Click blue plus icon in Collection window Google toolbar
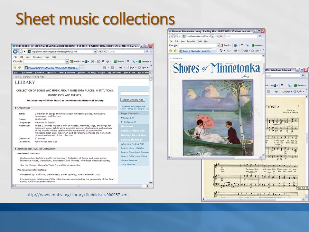309x232 pixels. (108, 61)
